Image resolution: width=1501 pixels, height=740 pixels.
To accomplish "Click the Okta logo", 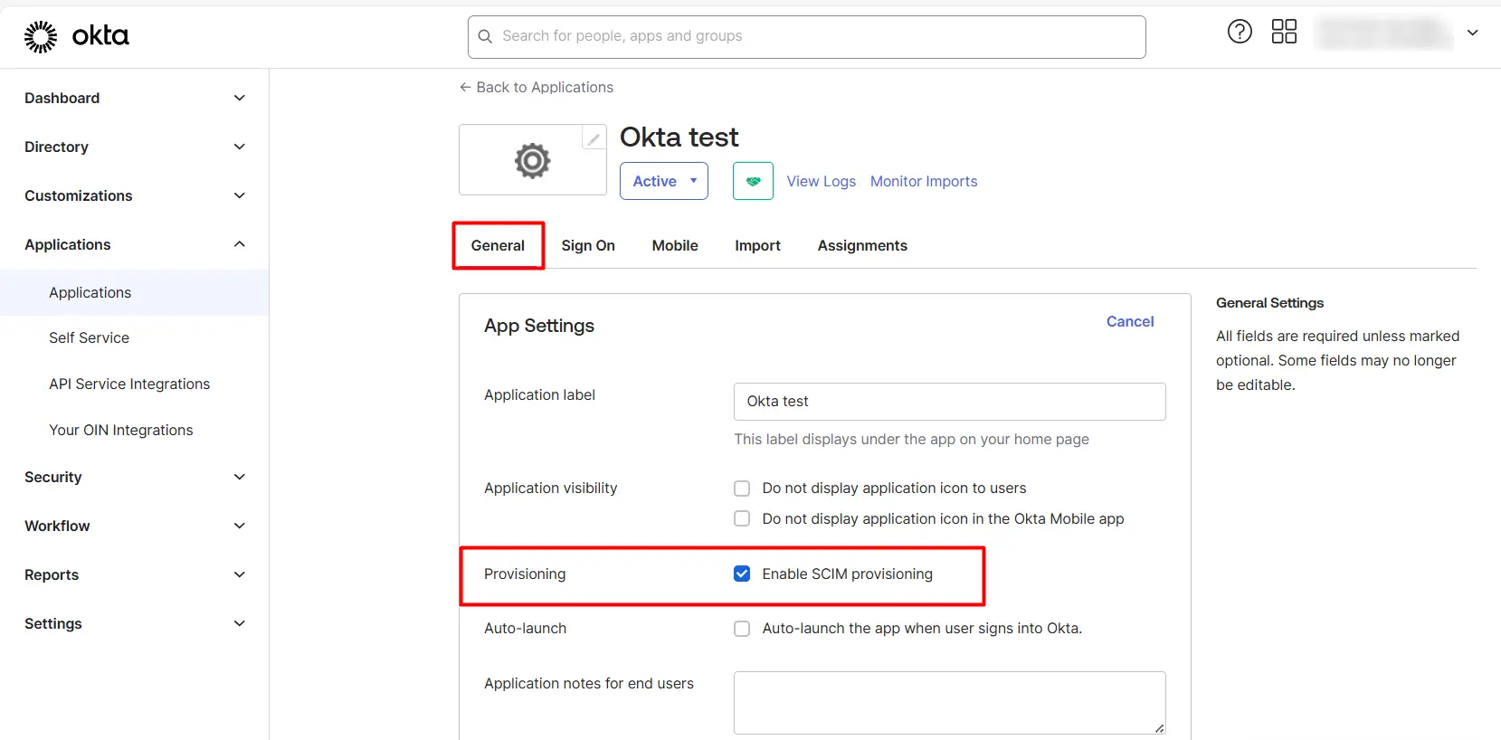I will (77, 36).
